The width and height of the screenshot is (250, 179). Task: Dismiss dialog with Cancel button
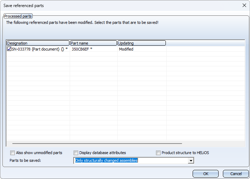point(236,174)
